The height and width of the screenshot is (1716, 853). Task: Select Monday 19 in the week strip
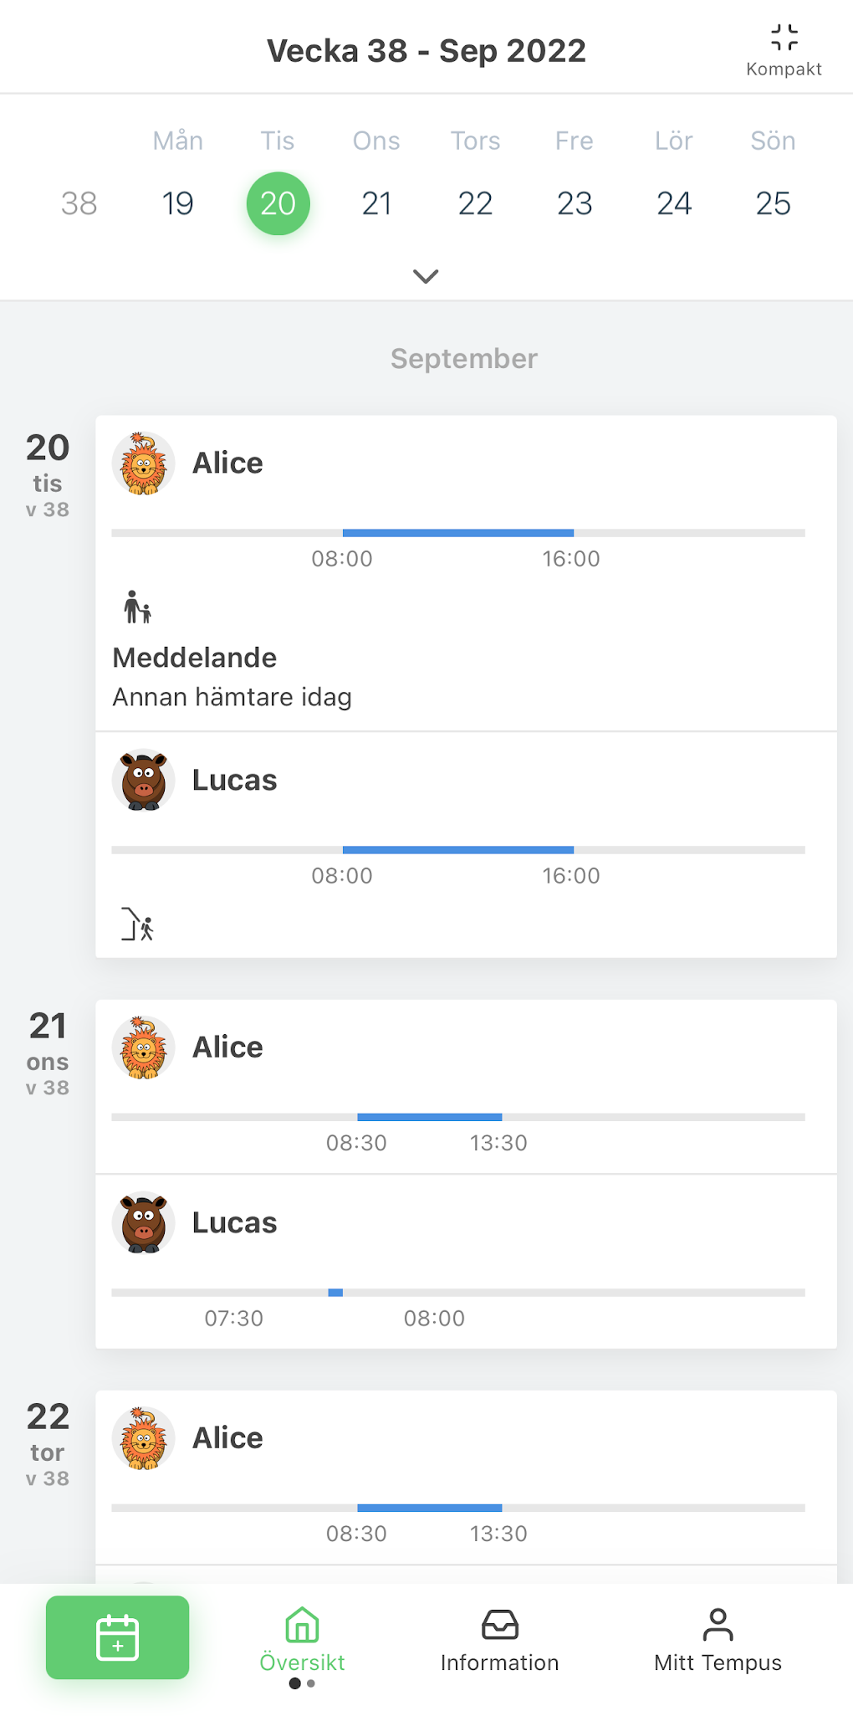coord(178,203)
